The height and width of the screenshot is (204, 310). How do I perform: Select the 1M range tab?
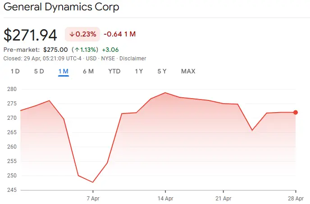point(64,71)
